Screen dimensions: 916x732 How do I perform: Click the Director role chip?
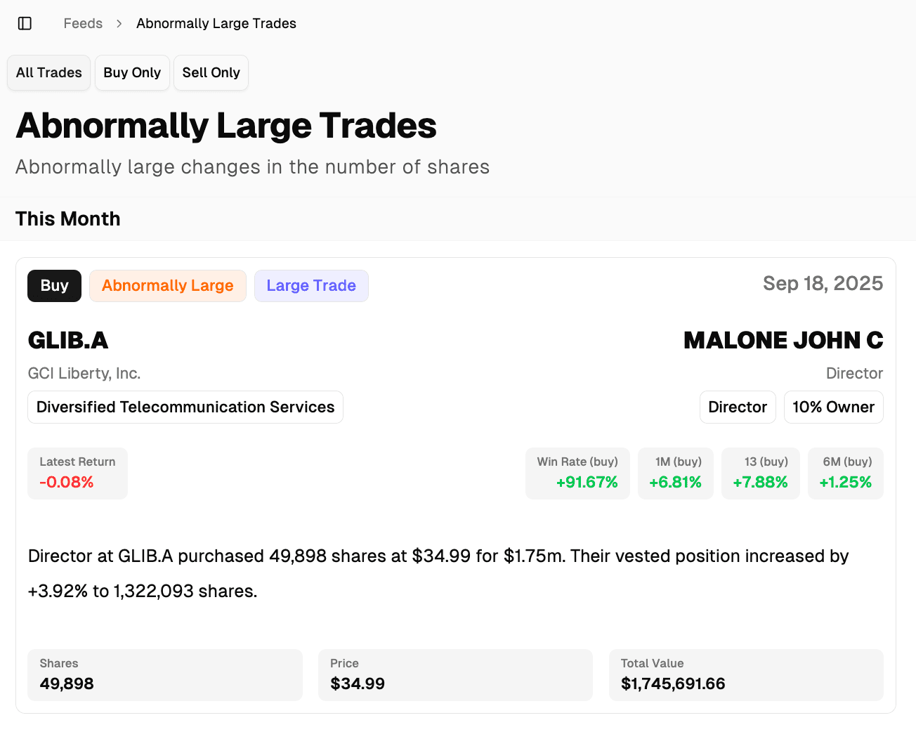click(x=738, y=407)
